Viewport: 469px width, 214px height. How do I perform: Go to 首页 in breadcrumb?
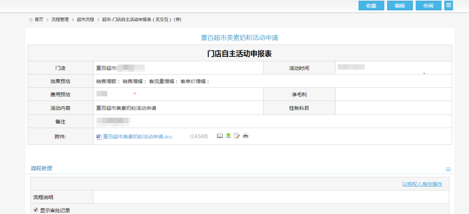pos(39,20)
